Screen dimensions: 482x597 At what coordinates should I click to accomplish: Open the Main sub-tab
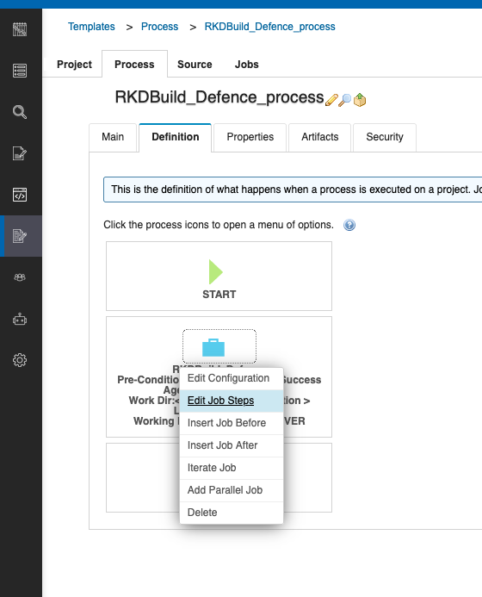[113, 137]
